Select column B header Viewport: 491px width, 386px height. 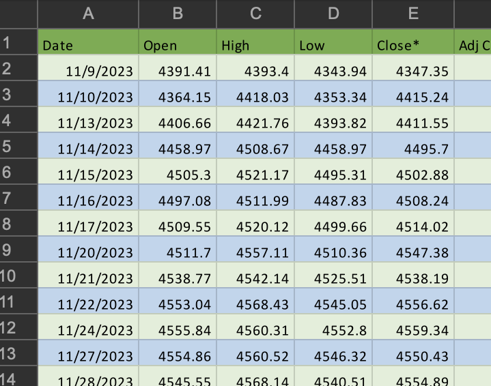[178, 14]
